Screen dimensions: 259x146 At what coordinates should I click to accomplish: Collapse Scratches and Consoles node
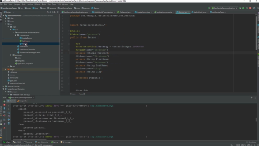(3, 89)
